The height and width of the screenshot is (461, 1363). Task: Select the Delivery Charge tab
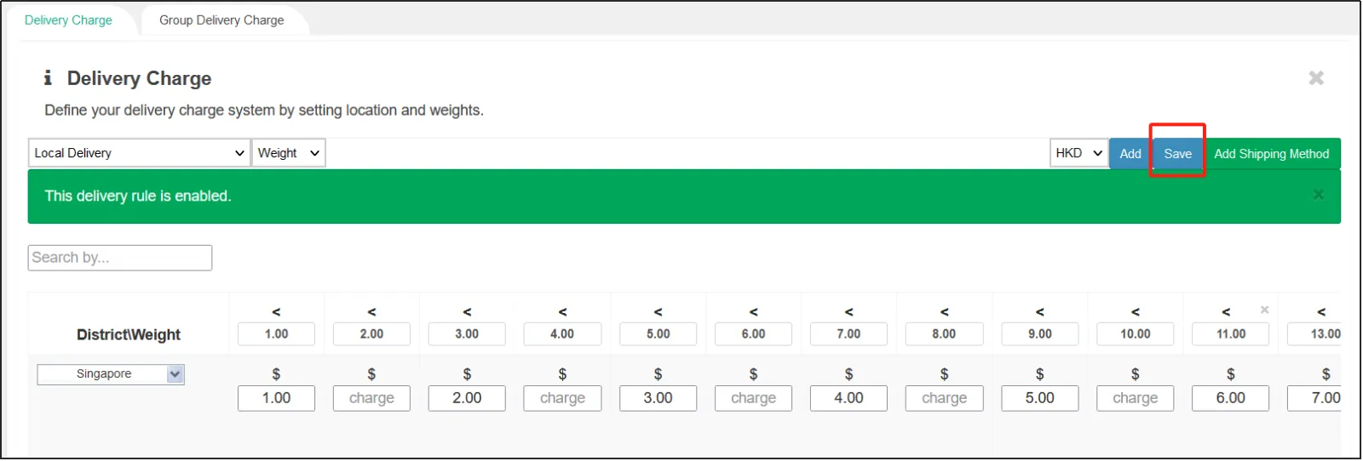point(68,20)
